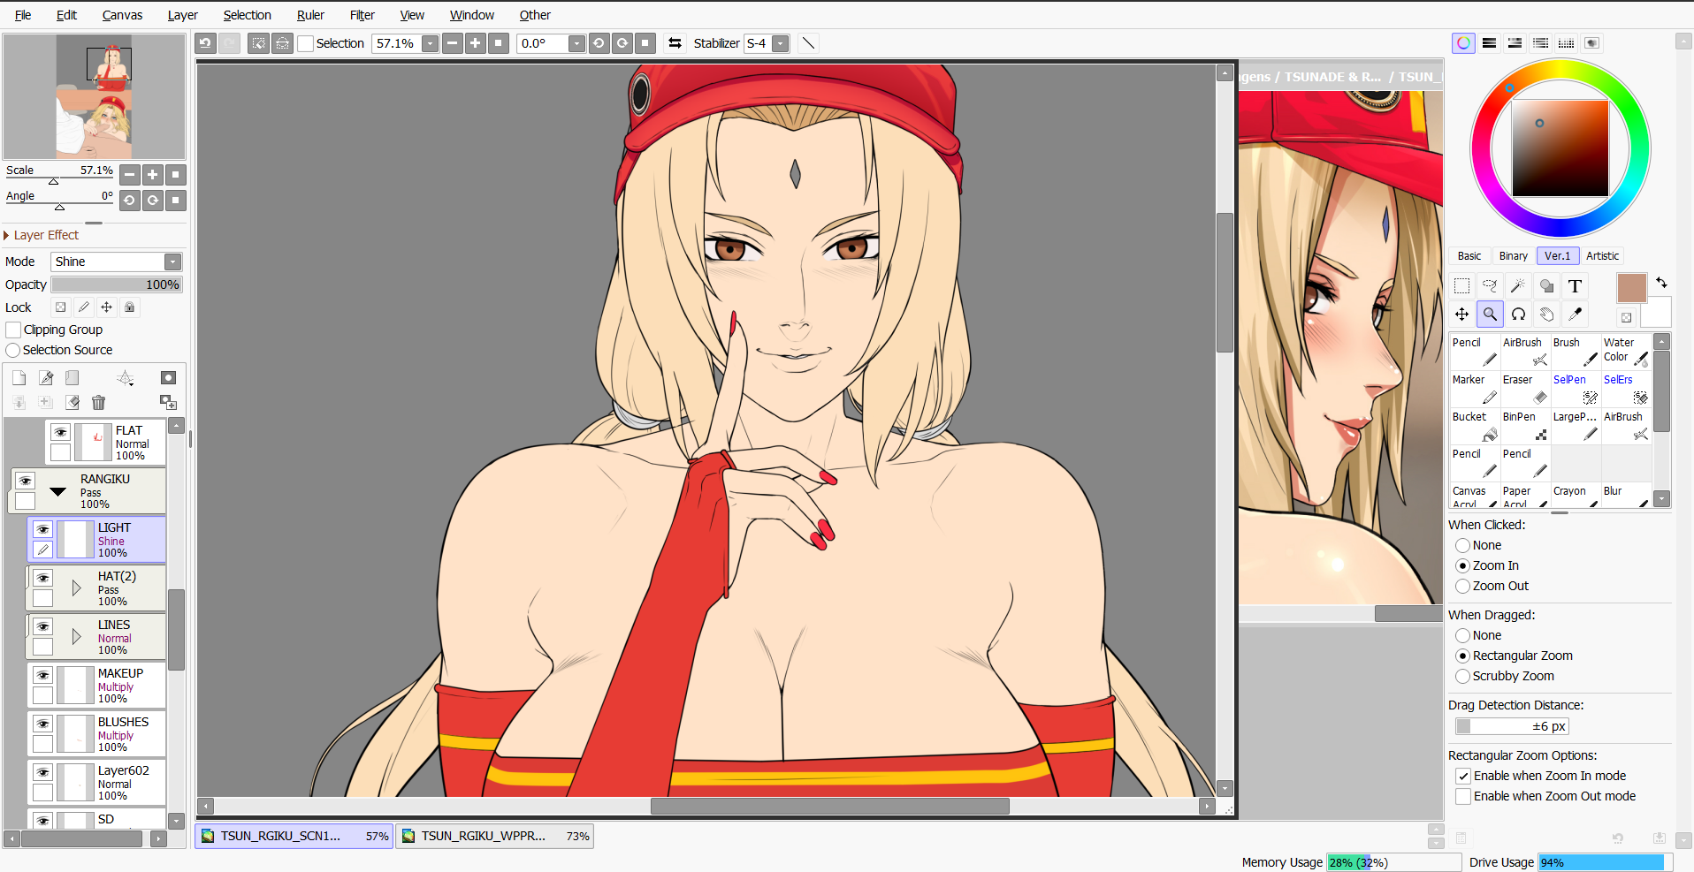The image size is (1694, 872).
Task: Hide the BLUSHES layer
Action: 42,724
